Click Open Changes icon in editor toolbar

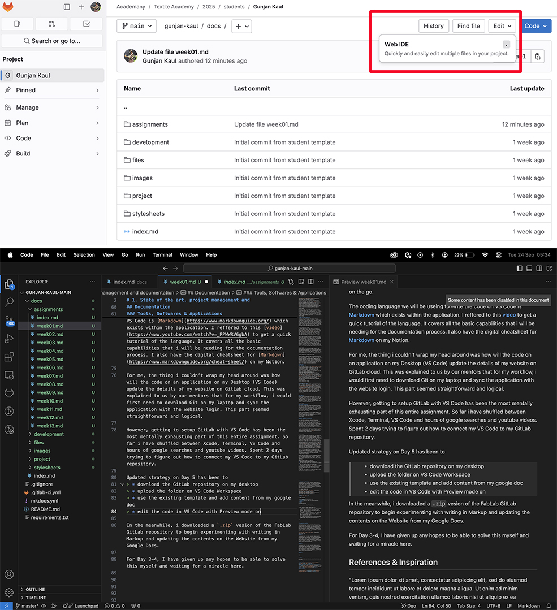[291, 282]
